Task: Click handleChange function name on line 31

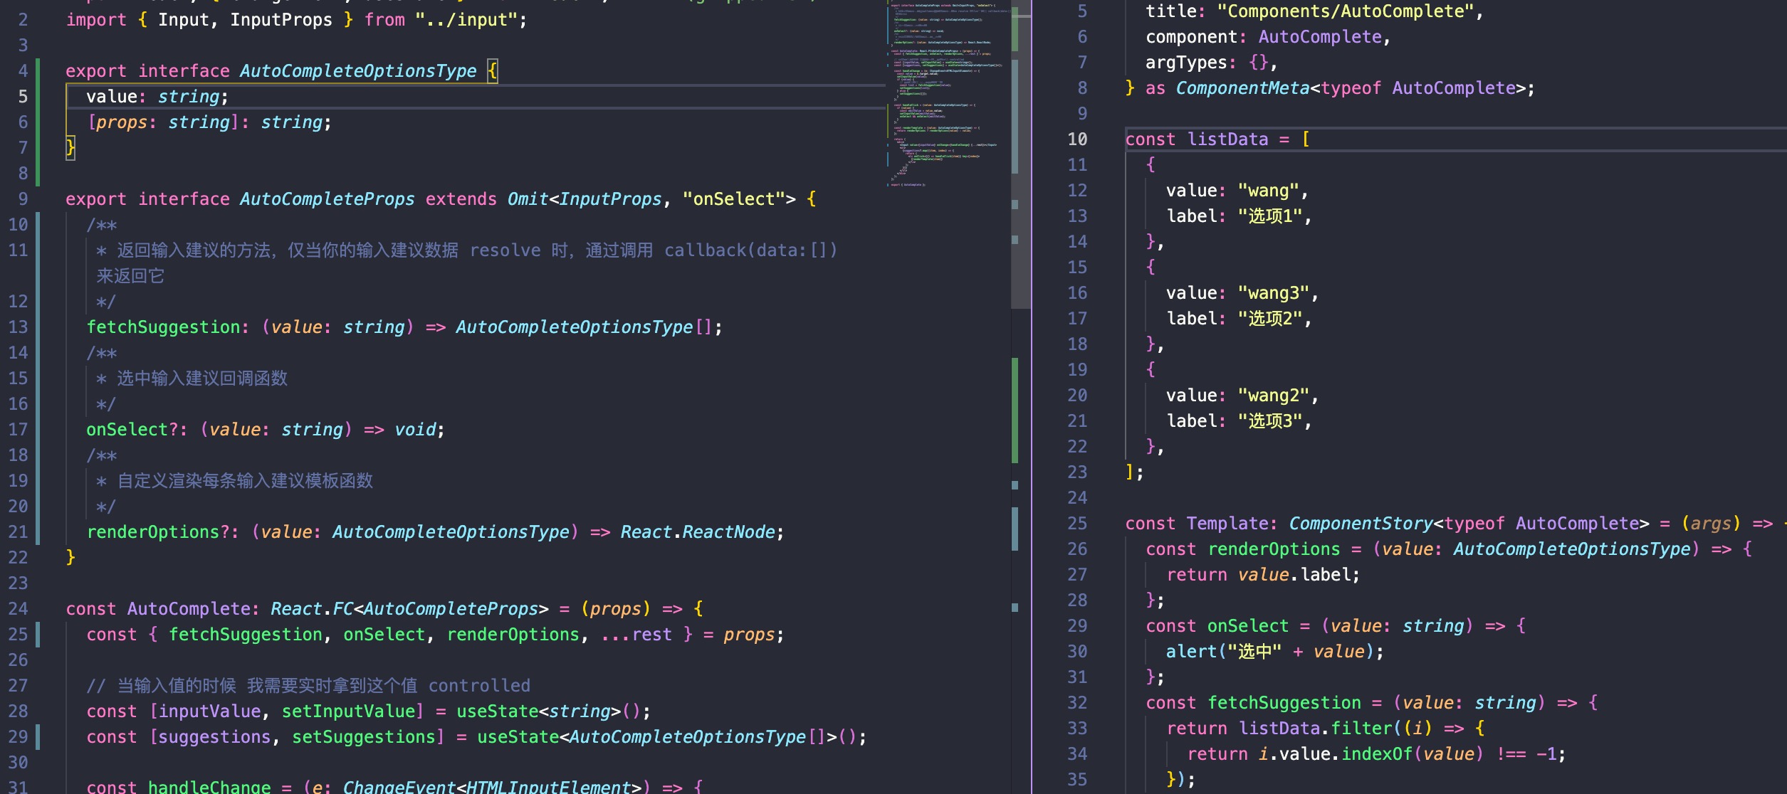Action: (209, 787)
